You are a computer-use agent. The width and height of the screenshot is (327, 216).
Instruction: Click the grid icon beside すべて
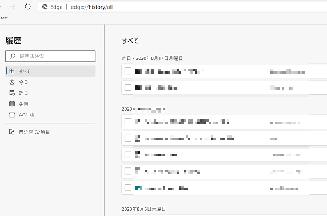(x=12, y=71)
